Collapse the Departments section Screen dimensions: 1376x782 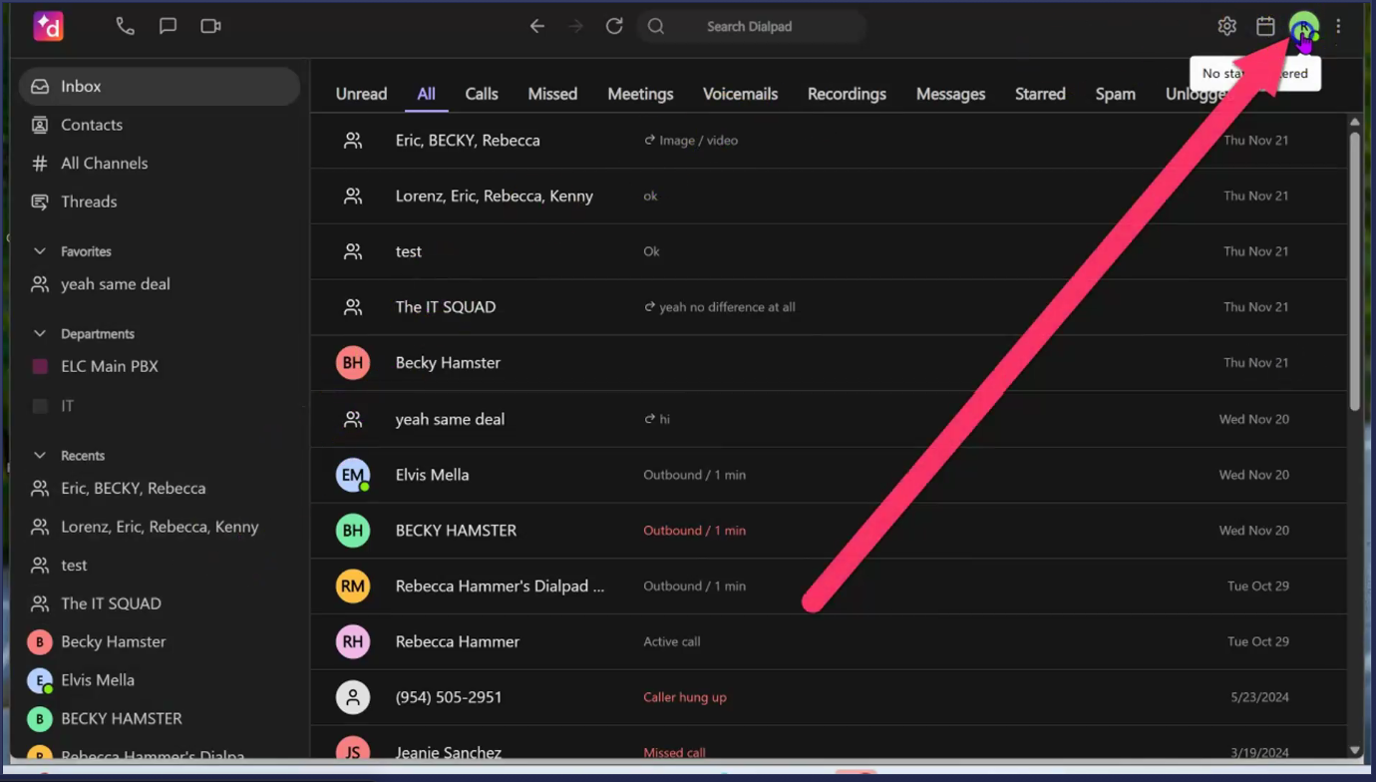[40, 333]
